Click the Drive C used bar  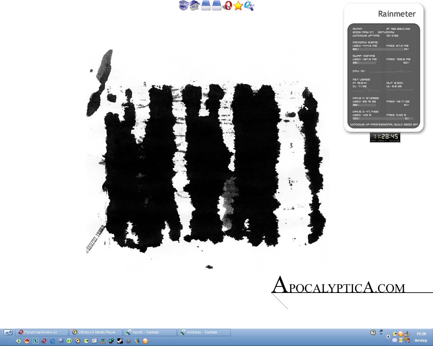364,105
